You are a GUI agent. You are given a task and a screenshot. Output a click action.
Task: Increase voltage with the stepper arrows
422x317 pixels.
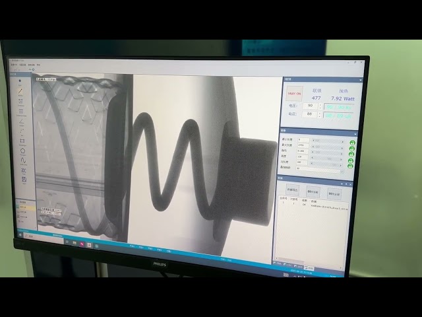tap(320, 106)
